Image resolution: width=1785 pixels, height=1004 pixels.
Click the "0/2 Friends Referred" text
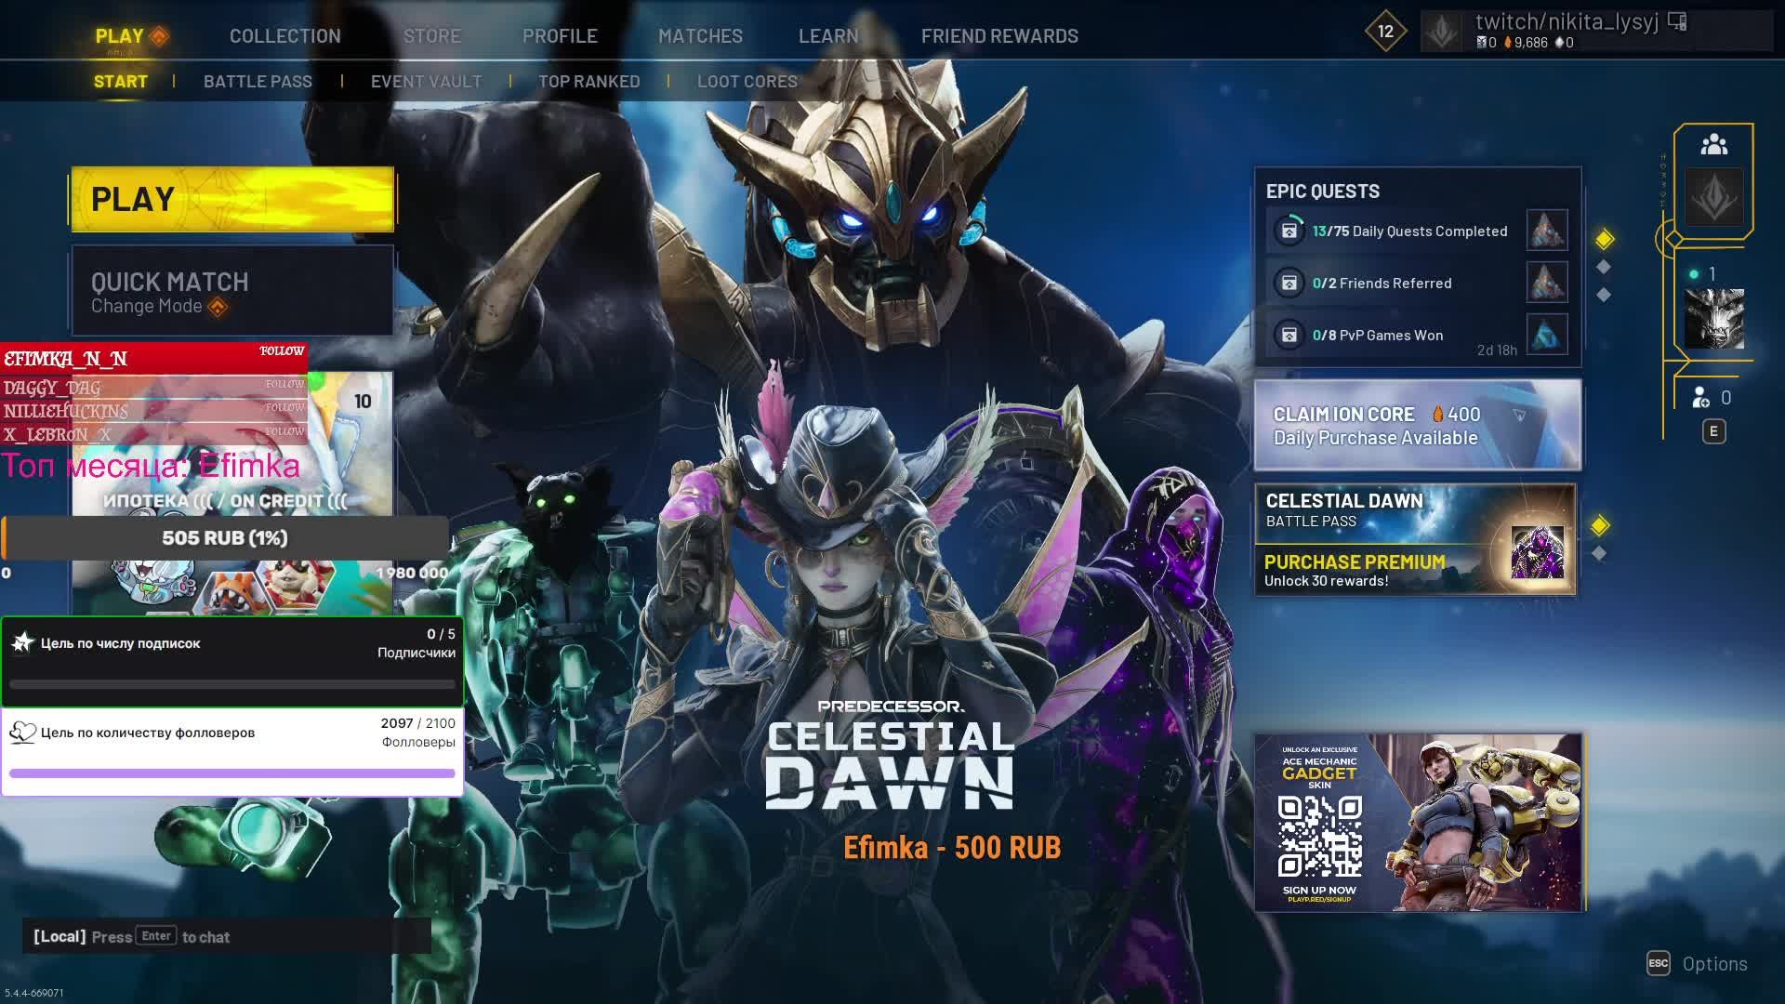[x=1382, y=284]
